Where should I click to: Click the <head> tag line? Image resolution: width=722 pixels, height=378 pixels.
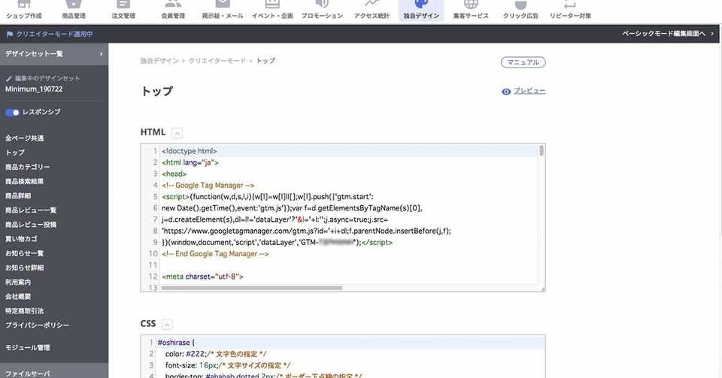pos(174,174)
